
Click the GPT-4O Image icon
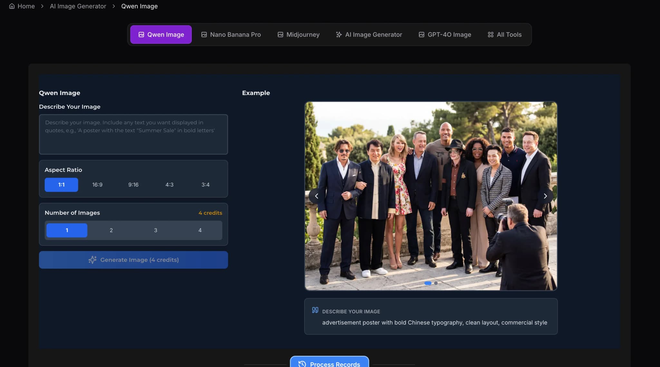click(x=421, y=34)
